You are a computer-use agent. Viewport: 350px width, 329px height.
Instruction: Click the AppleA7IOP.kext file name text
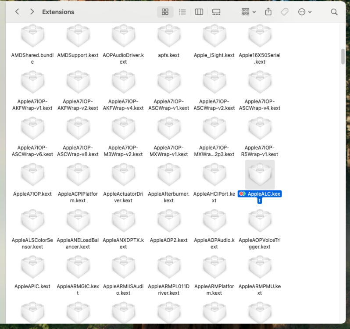click(x=32, y=194)
